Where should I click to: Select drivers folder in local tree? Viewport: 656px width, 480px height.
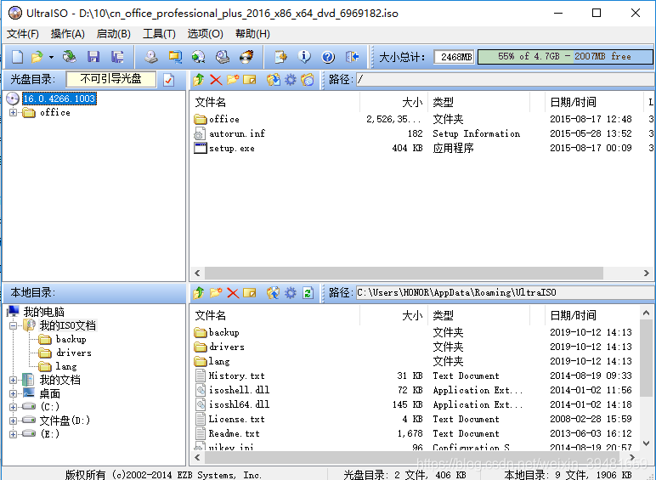pos(74,353)
